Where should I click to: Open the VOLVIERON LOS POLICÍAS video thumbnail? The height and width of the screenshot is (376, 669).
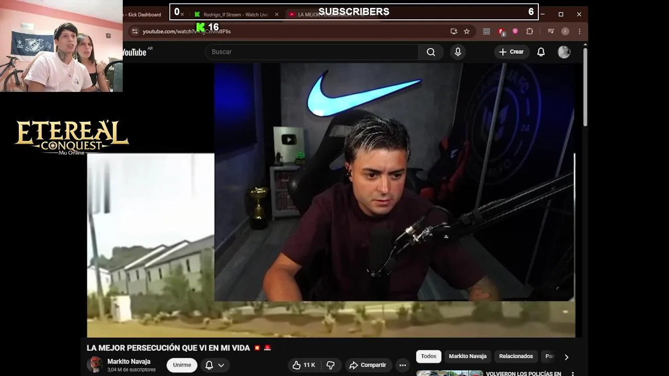(x=449, y=373)
